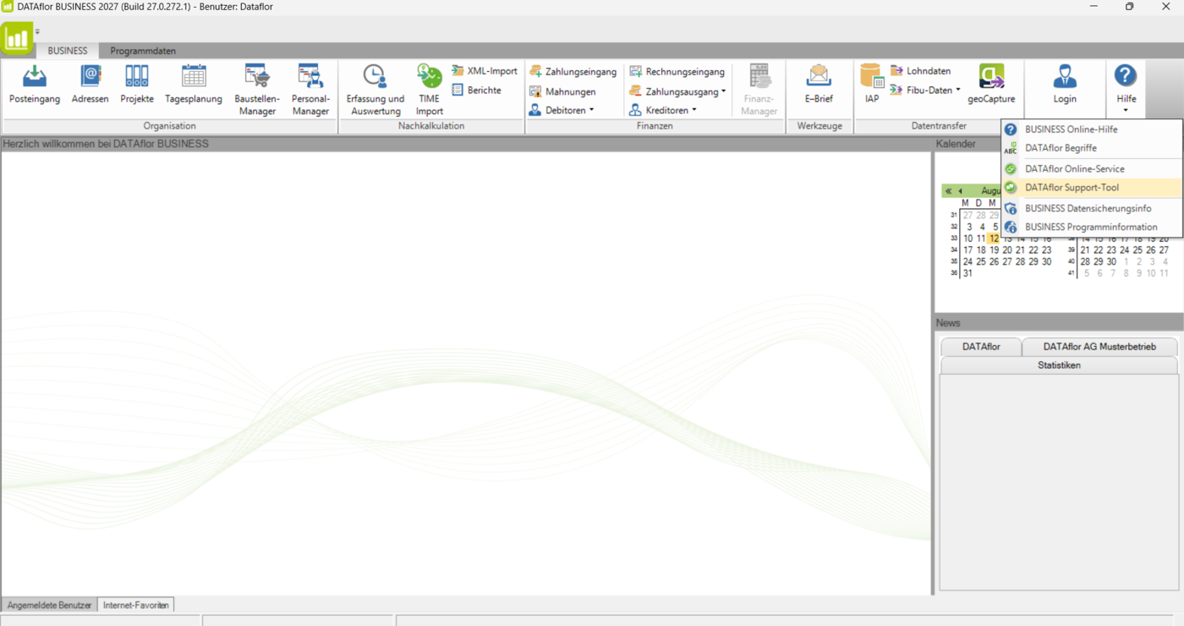
Task: Open Berichte reports
Action: pos(477,91)
